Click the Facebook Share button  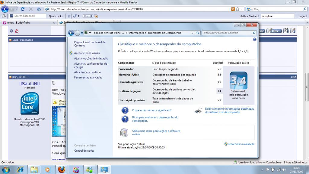[88, 16]
